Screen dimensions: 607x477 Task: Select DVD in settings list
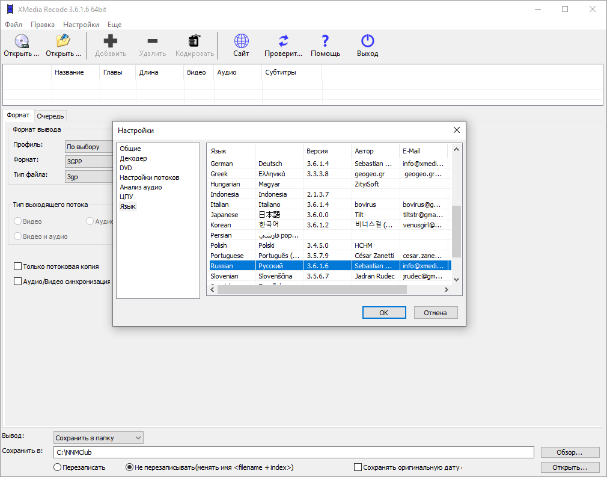[x=126, y=168]
